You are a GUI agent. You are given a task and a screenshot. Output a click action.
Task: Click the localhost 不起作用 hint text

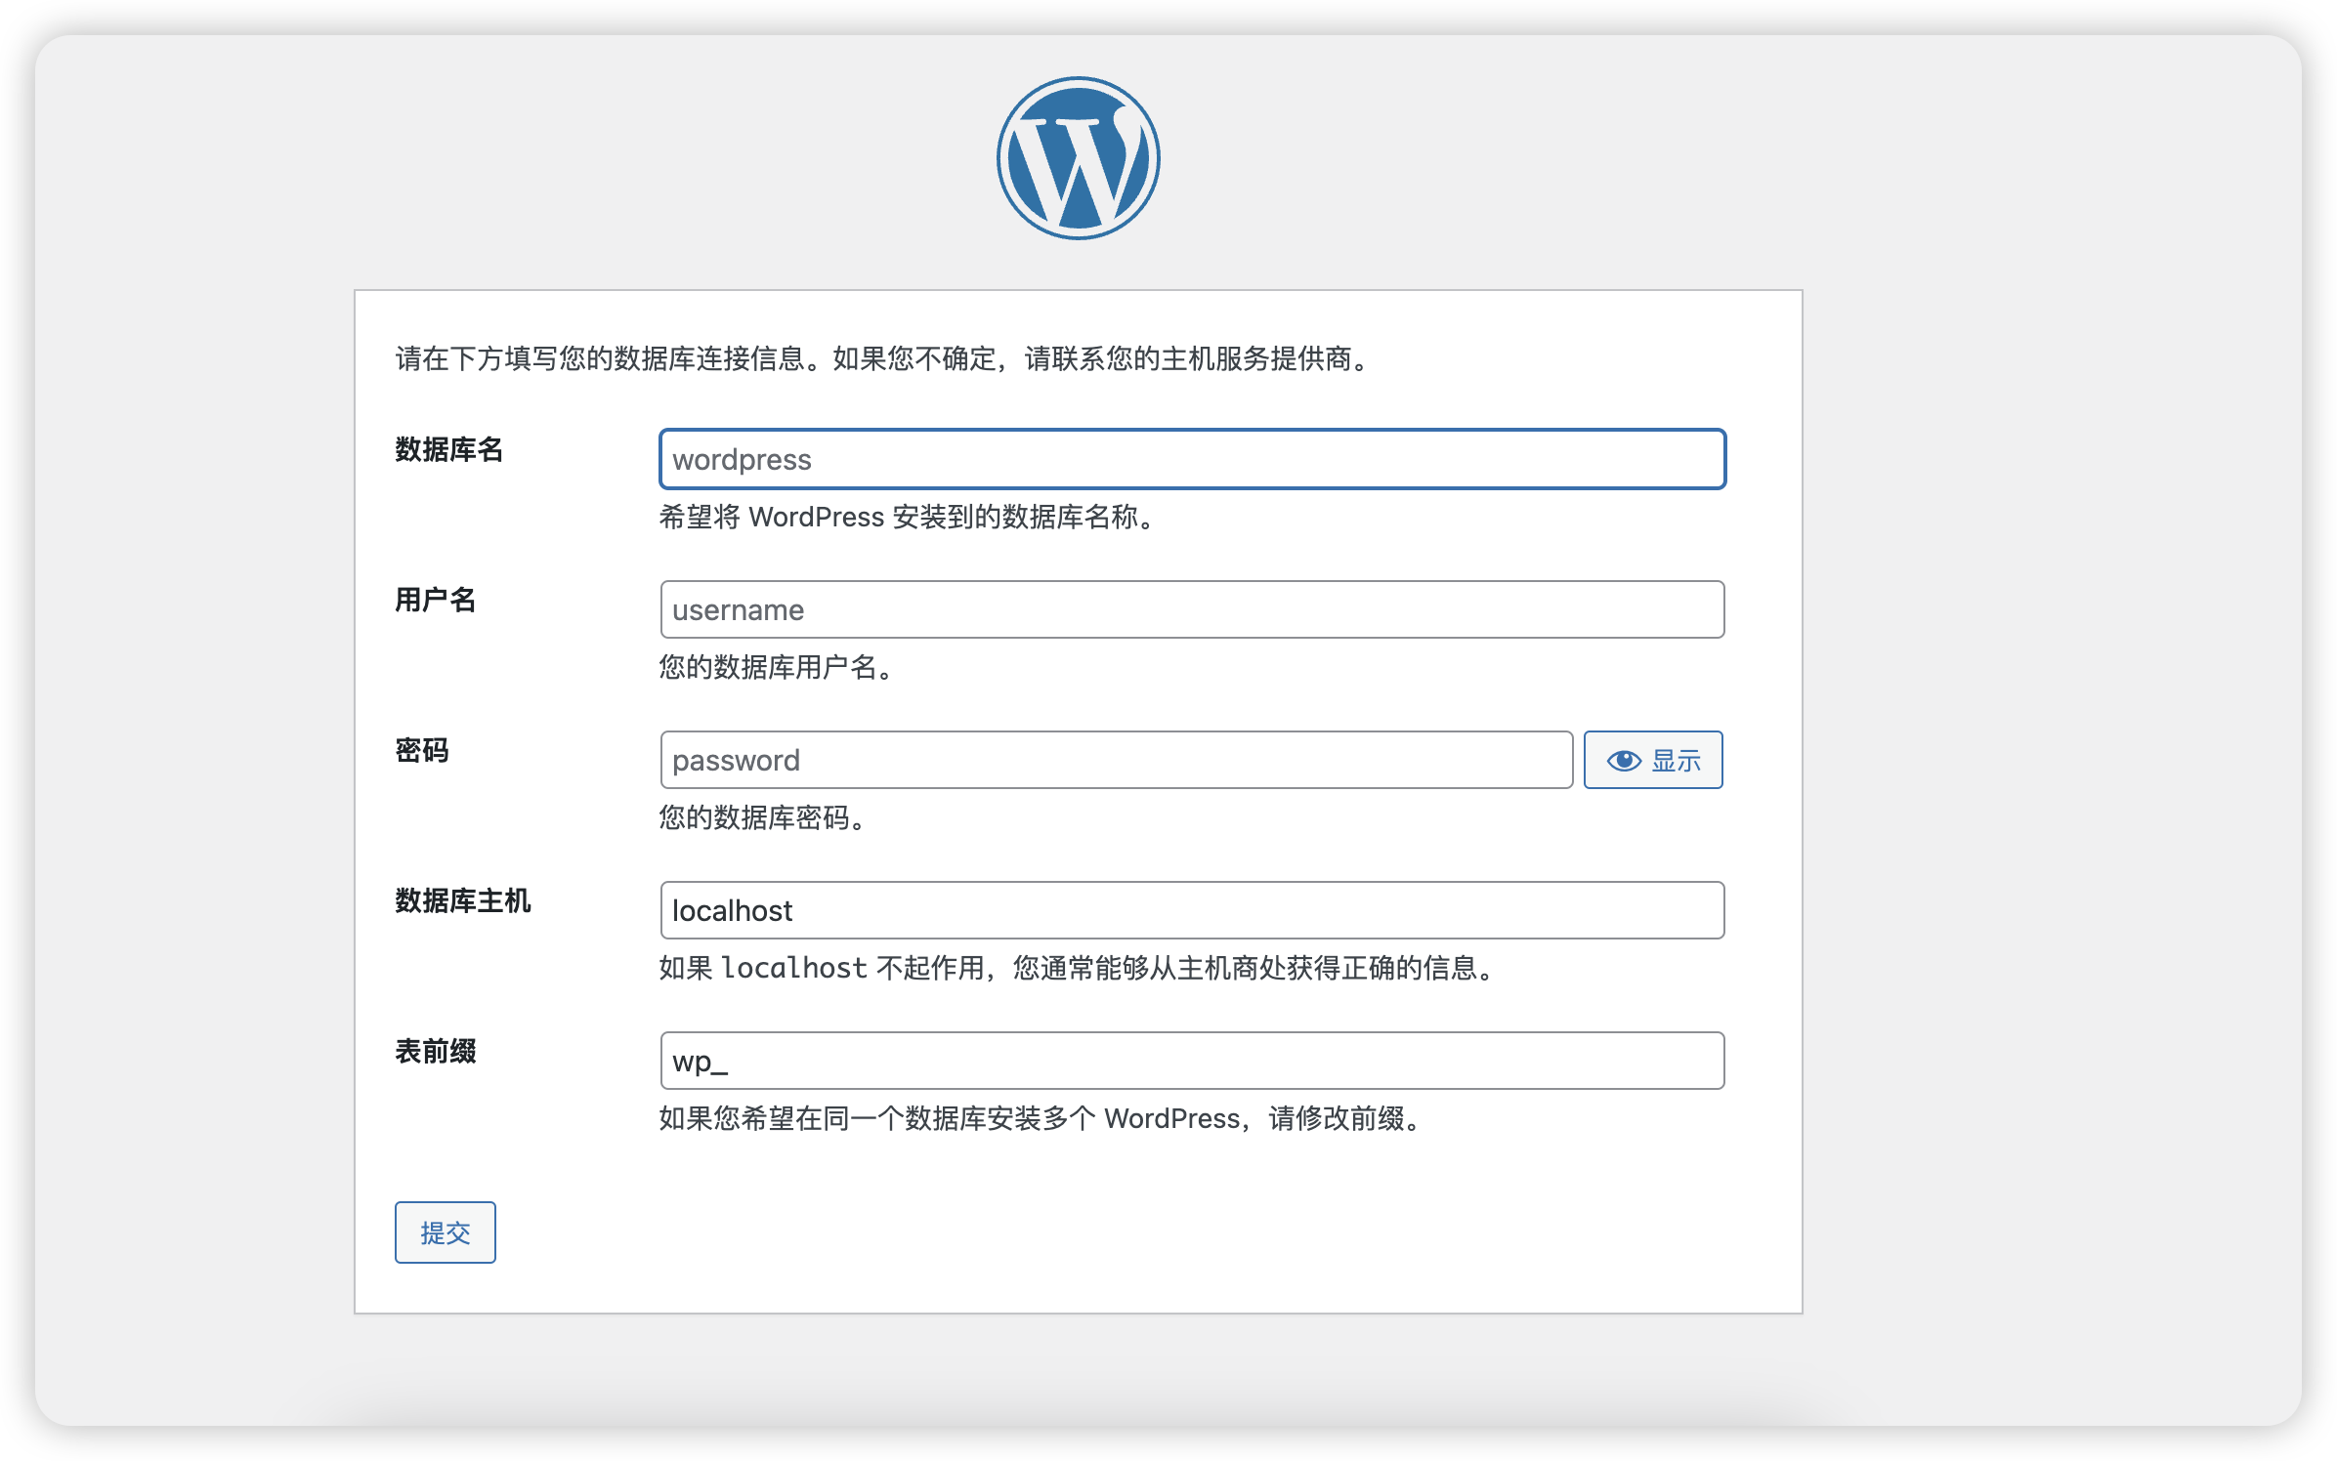1079,968
